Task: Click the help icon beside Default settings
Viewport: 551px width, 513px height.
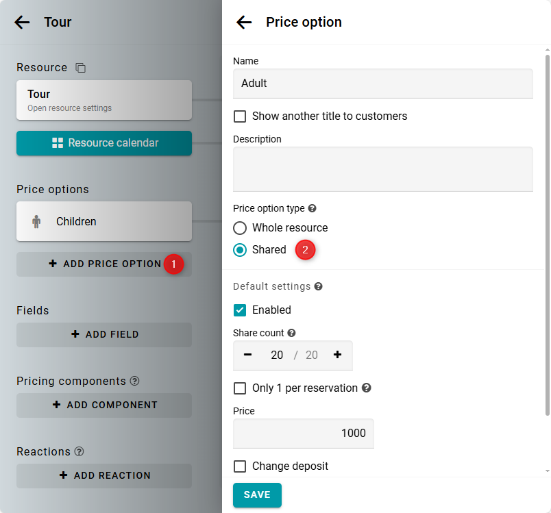Action: 318,286
